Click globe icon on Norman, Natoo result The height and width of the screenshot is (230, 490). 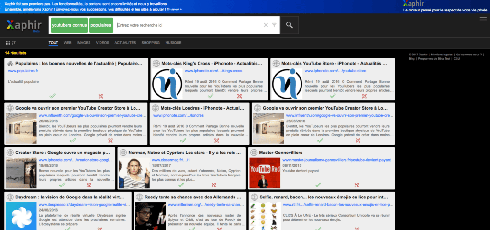(122, 153)
